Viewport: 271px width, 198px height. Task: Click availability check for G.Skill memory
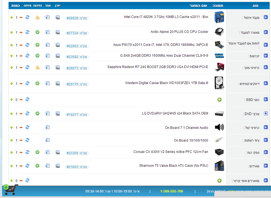pos(37,56)
